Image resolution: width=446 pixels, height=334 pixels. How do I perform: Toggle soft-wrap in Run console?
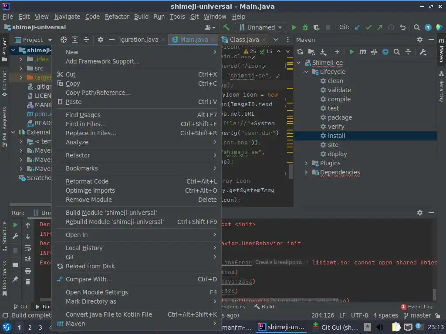(27, 248)
